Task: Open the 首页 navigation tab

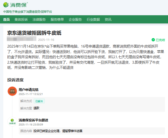Action: coord(6,19)
